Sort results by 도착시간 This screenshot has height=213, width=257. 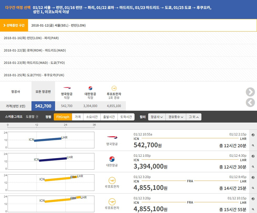pos(126,117)
